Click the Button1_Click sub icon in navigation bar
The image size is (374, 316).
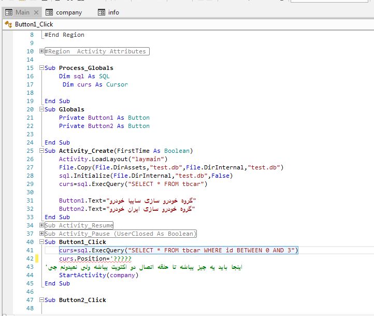click(8, 24)
